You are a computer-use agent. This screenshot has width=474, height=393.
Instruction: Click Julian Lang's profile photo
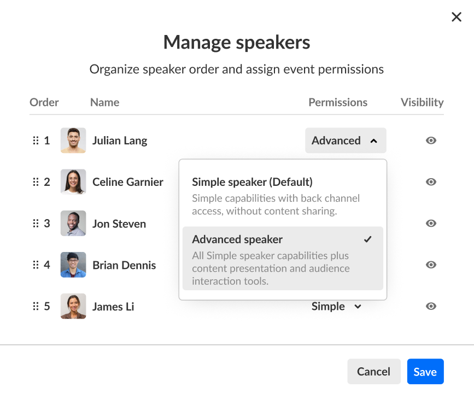click(73, 140)
